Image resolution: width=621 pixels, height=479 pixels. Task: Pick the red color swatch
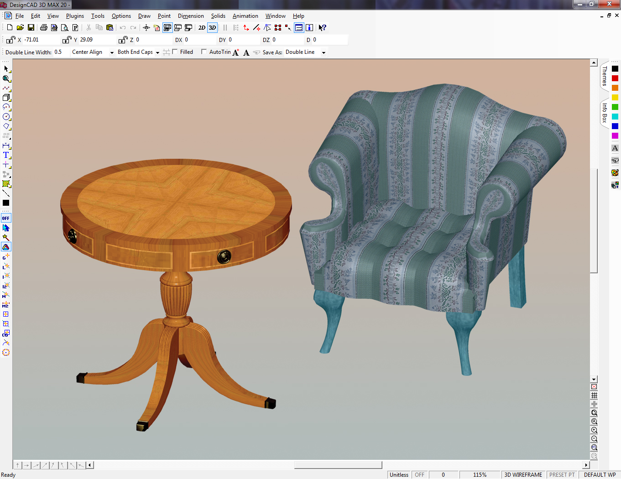tap(615, 78)
